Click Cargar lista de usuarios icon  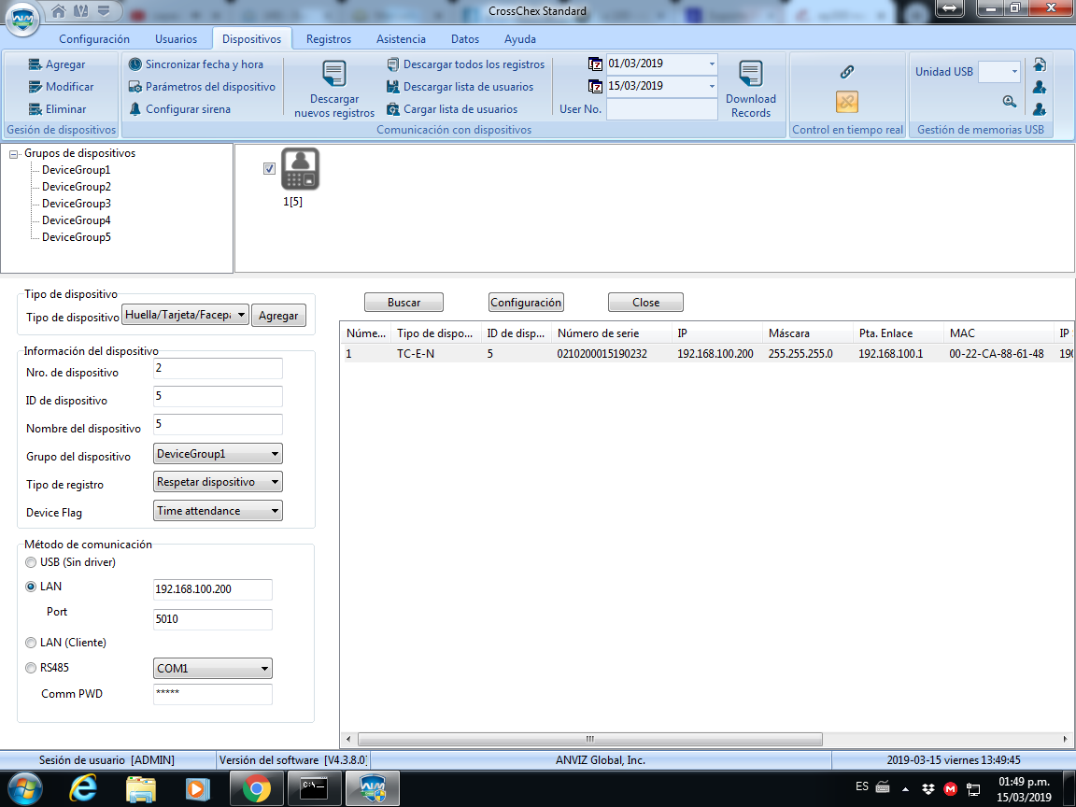392,109
